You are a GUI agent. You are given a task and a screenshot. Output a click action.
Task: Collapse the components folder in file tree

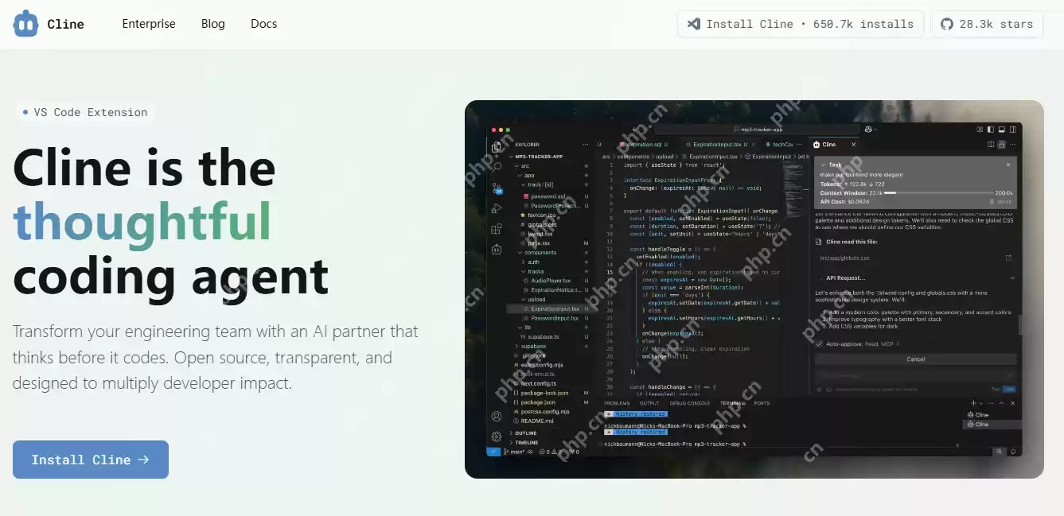click(x=522, y=253)
